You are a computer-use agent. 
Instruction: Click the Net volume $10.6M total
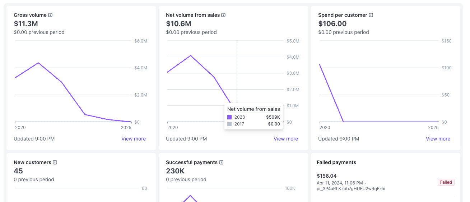[x=178, y=24]
